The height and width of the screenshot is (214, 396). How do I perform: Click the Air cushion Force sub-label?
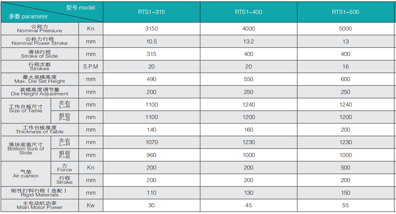65,168
